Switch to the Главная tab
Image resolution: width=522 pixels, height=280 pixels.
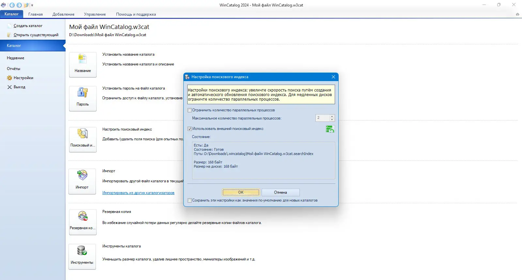[36, 14]
